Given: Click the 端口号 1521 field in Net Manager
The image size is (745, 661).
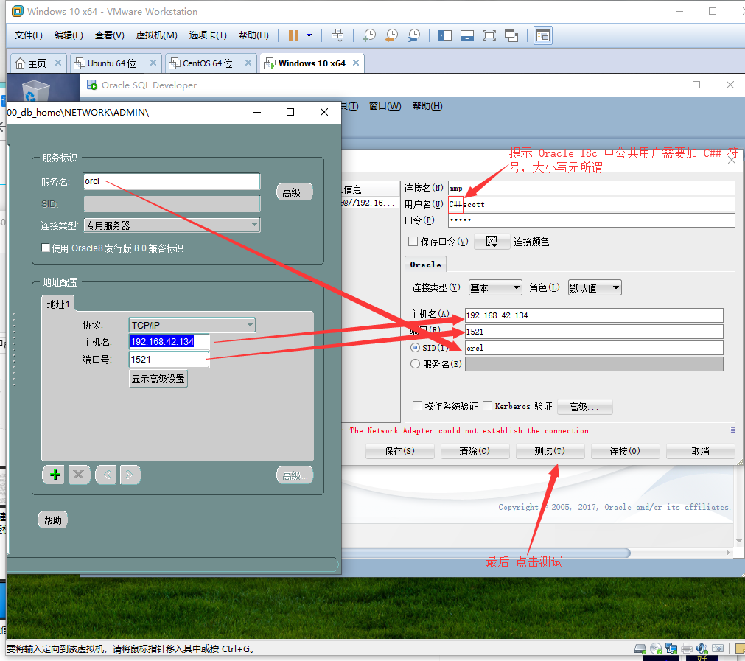Looking at the screenshot, I should [x=169, y=360].
